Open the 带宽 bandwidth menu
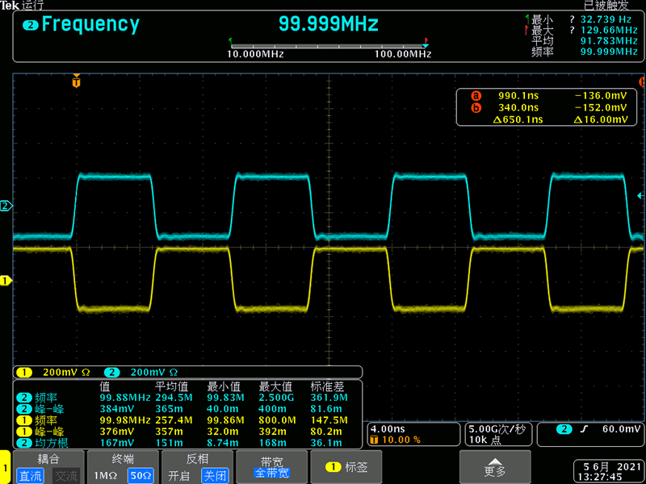The image size is (646, 484). point(271,468)
